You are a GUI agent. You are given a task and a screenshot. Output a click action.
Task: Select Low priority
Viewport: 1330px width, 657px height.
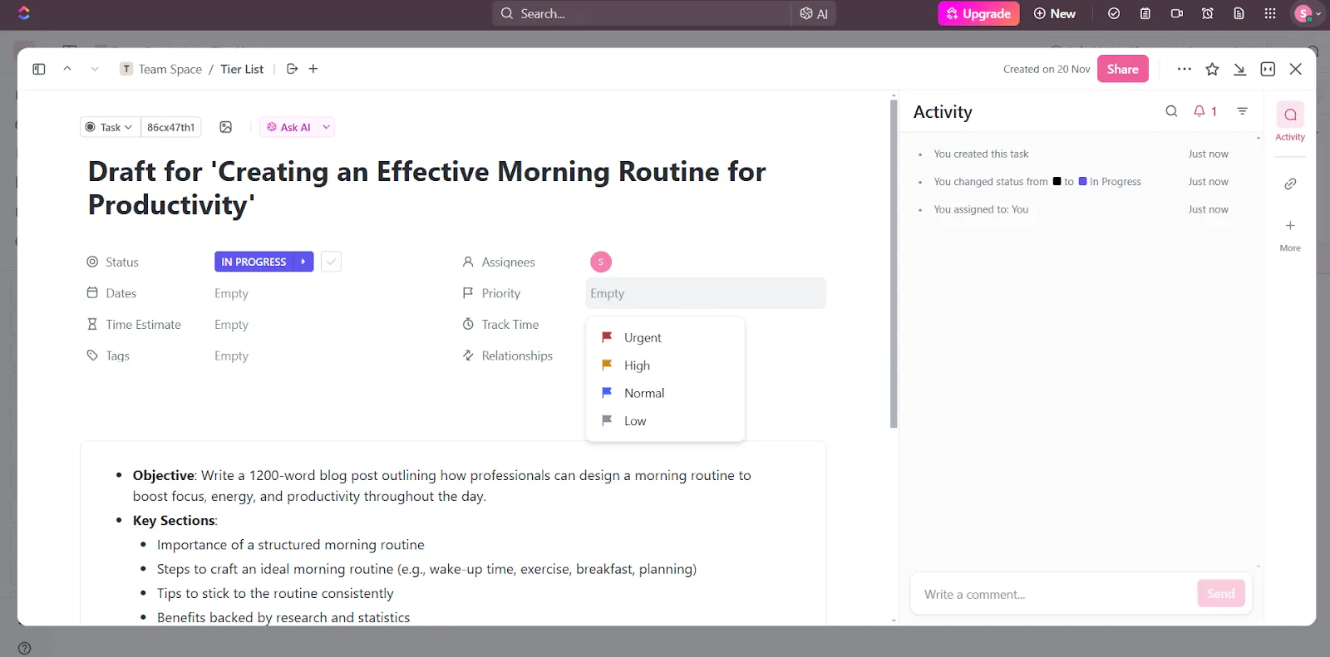coord(665,421)
